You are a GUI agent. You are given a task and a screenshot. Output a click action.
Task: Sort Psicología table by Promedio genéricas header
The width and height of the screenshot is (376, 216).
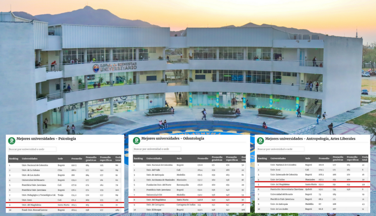[x=91, y=159]
